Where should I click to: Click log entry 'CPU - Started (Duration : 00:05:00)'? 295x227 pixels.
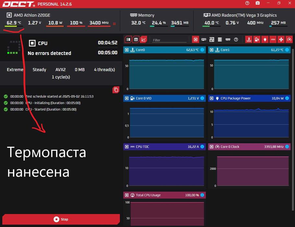[x=51, y=109]
